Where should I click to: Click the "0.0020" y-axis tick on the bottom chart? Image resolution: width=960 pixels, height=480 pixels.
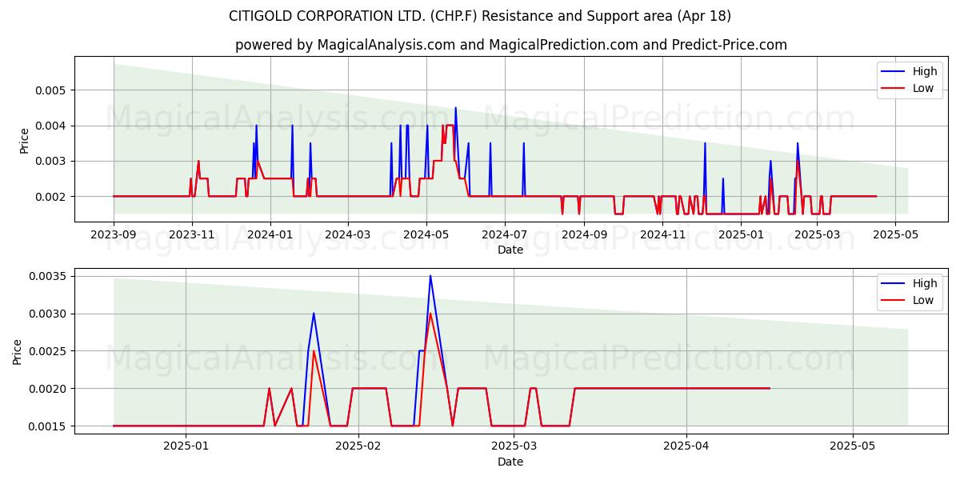[47, 389]
